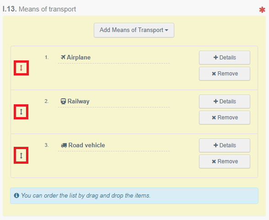Click the info icon in the blue notice
Screen dimensions: 269x220
tap(16, 195)
